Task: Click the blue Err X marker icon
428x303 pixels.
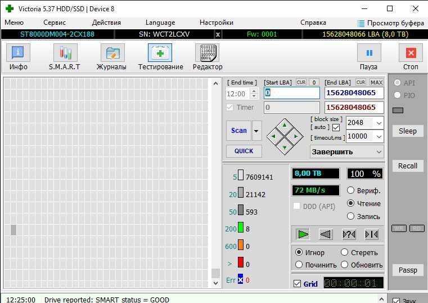Action: 240,280
